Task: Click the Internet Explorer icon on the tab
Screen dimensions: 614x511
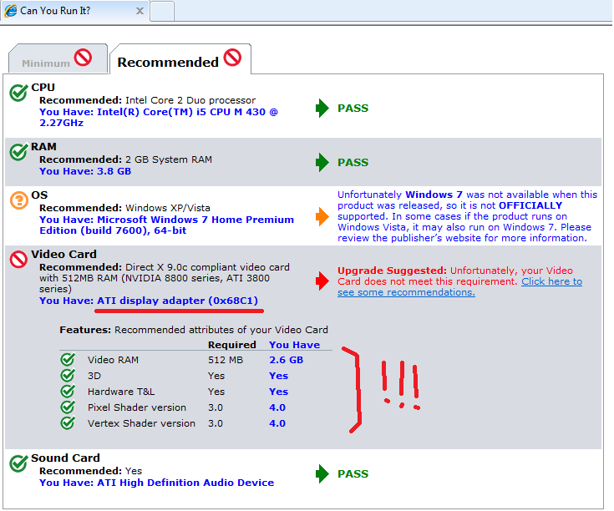Action: [x=11, y=11]
